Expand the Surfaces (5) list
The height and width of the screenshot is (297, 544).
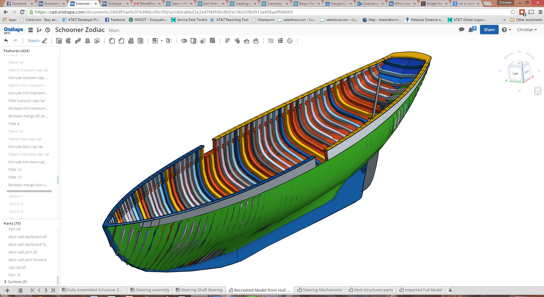(5, 282)
